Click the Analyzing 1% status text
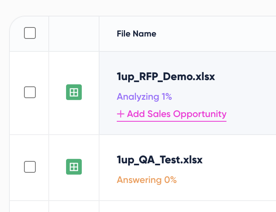Screen dimensions: 276x212 144,97
